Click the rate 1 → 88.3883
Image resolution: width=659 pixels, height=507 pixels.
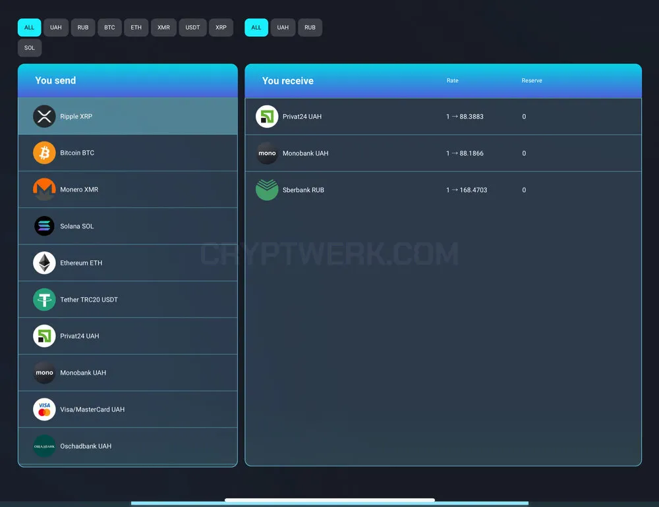point(465,117)
